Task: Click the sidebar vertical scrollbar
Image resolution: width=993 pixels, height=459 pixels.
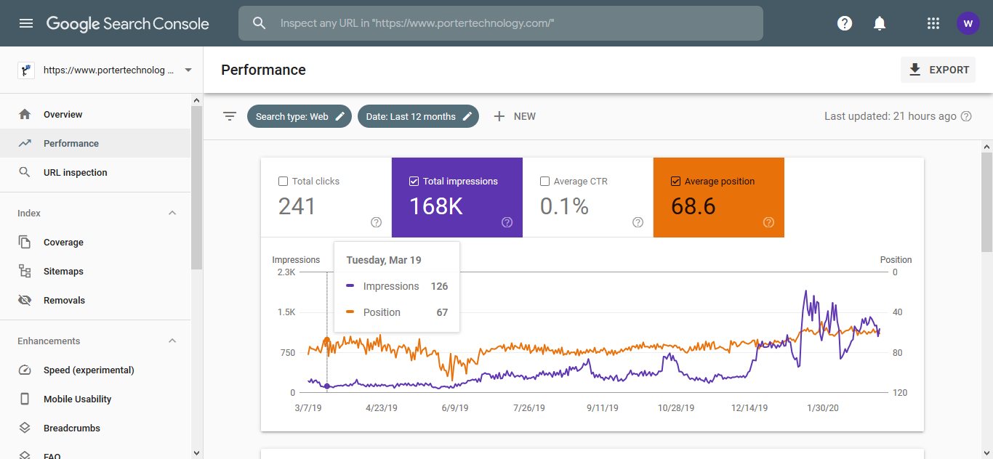Action: click(x=196, y=187)
